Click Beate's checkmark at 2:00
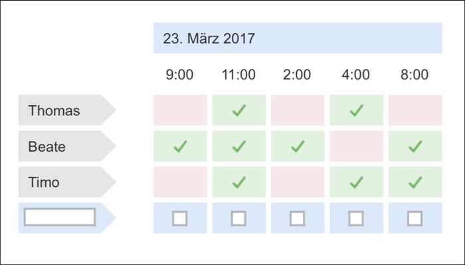The height and width of the screenshot is (265, 465). pos(298,146)
